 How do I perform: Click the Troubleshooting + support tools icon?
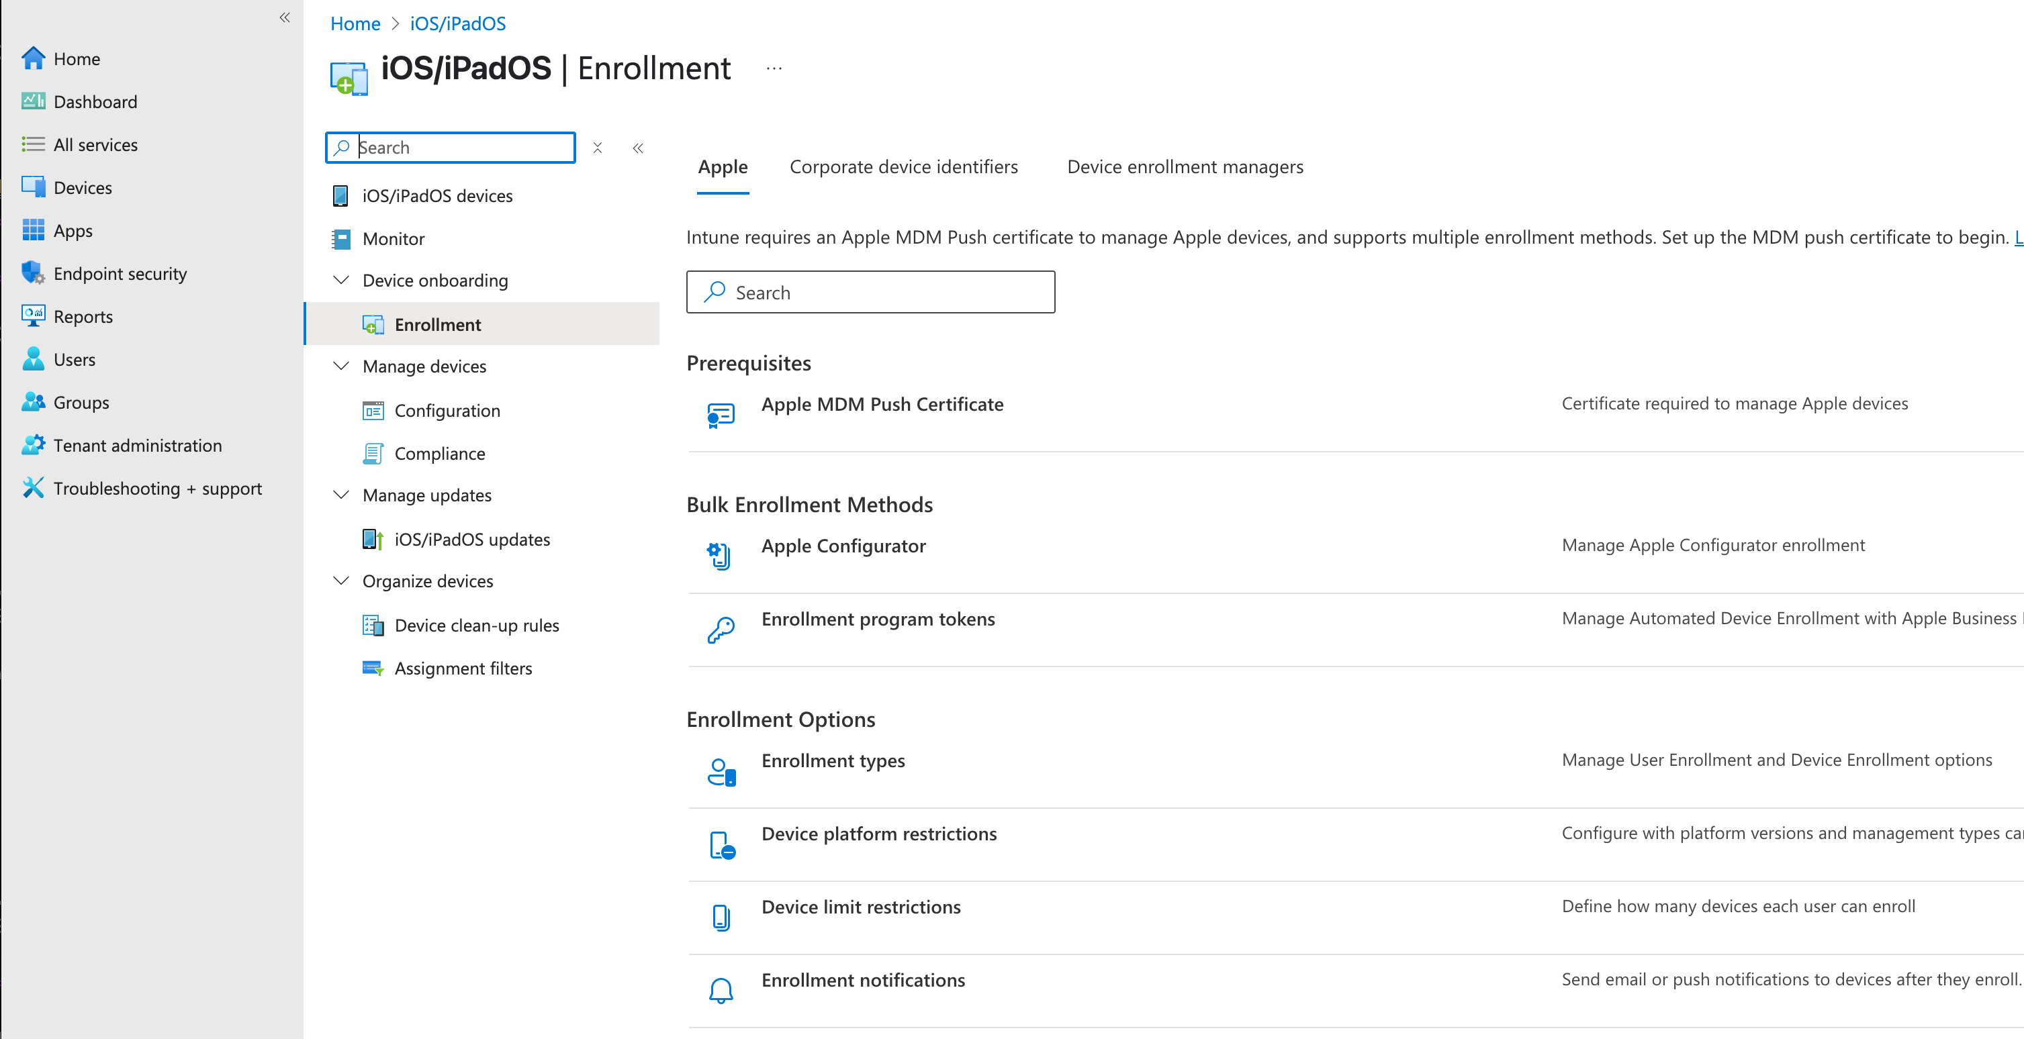33,488
